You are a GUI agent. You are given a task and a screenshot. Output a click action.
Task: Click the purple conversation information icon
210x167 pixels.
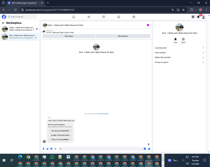(148, 25)
